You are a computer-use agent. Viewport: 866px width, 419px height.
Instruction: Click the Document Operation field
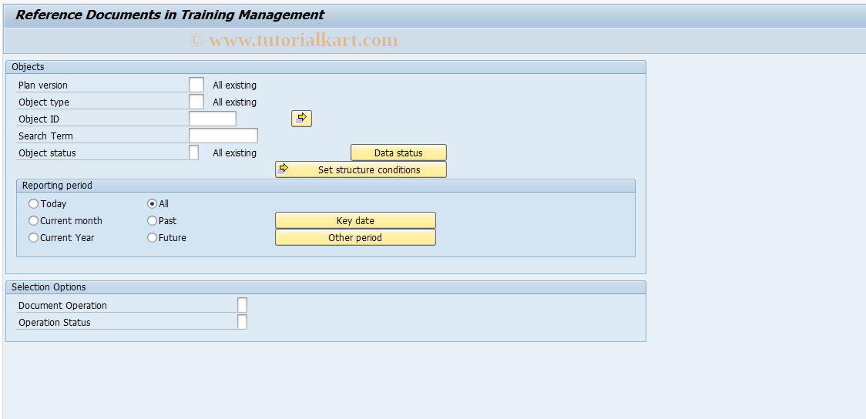click(x=242, y=305)
